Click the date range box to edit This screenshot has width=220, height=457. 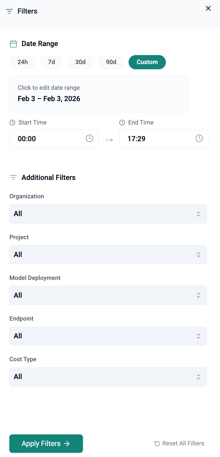(x=99, y=94)
